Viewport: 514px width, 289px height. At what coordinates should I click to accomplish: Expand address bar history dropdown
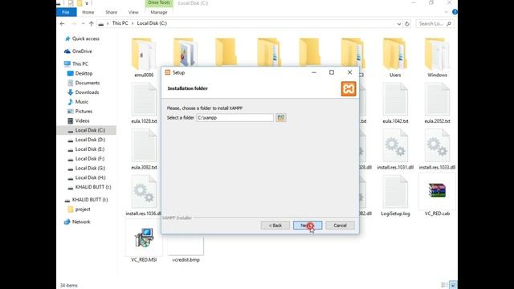[x=398, y=23]
